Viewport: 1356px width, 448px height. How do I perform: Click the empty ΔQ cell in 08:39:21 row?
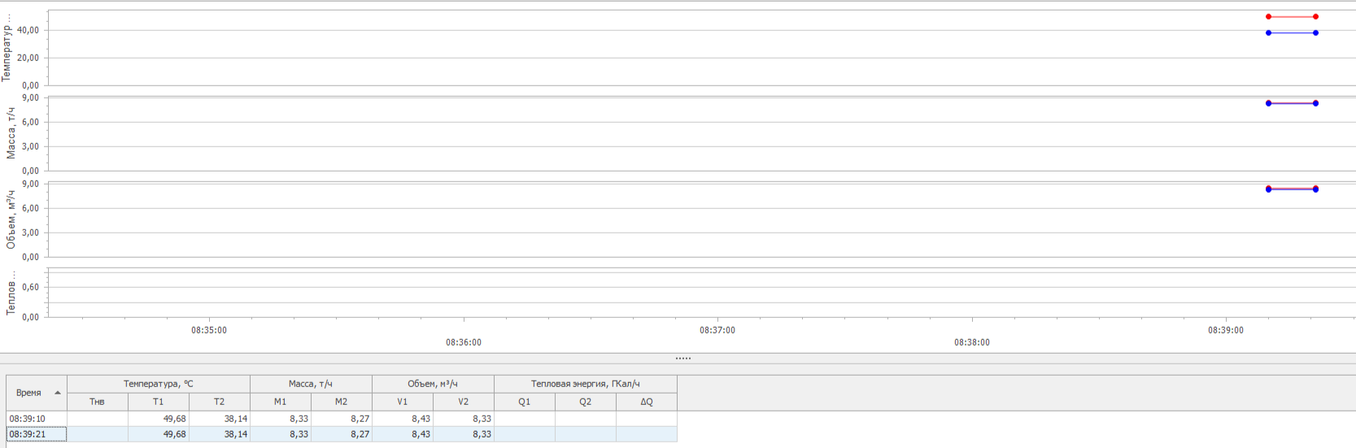(647, 434)
